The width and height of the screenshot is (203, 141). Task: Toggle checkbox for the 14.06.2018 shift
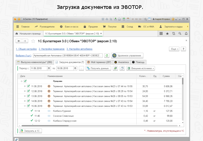(x=28, y=101)
